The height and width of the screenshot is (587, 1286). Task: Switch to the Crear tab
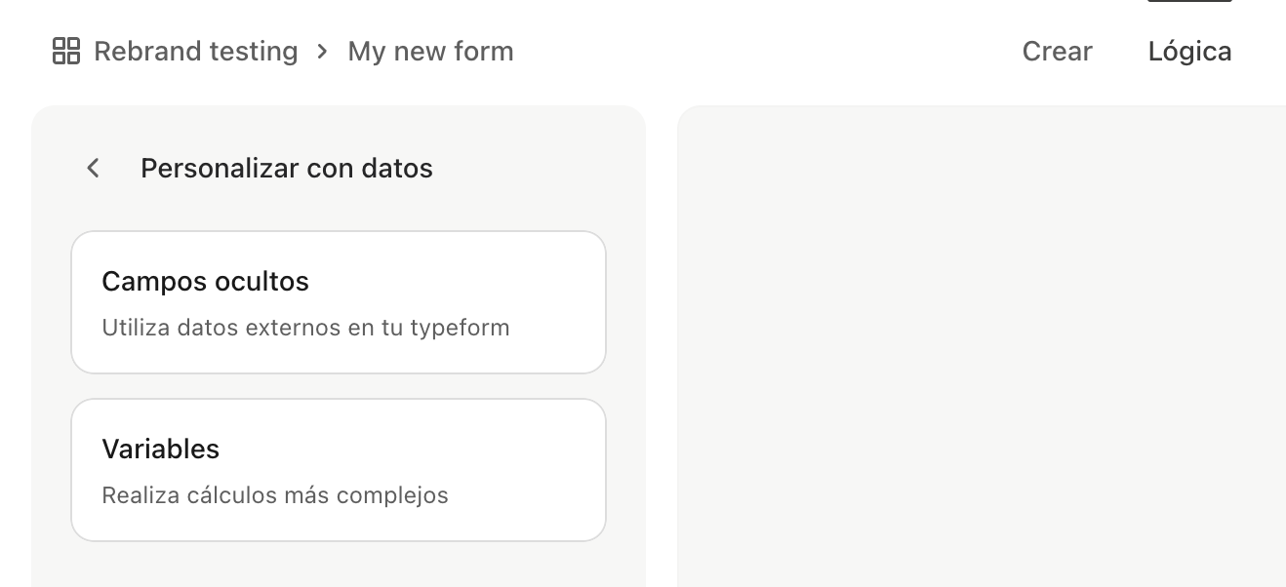1057,51
